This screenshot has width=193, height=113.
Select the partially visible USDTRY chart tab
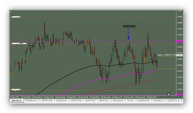pyautogui.click(x=172, y=101)
